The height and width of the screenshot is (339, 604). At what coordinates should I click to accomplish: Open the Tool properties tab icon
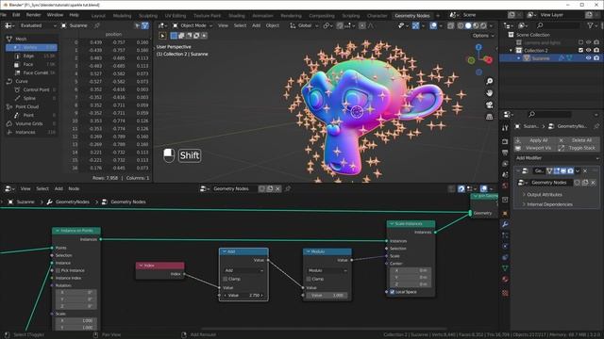coord(505,128)
